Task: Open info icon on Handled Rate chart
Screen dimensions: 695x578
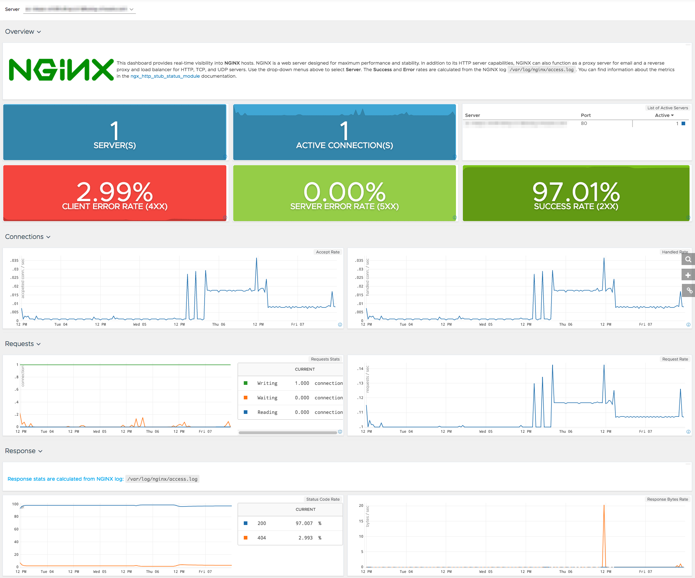Action: 688,325
